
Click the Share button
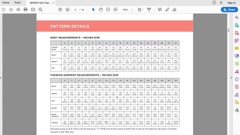tap(229, 10)
